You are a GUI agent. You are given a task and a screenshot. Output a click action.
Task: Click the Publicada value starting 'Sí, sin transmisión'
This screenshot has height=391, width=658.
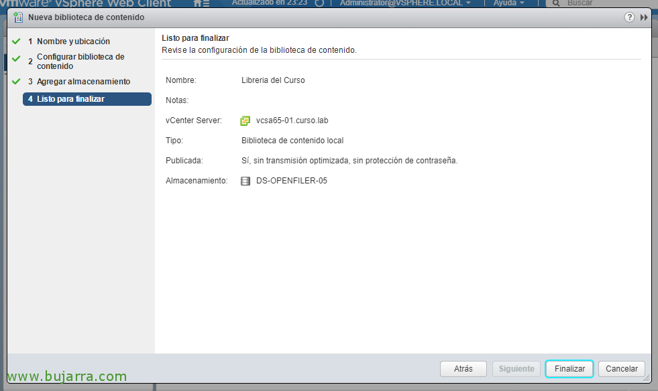click(349, 161)
